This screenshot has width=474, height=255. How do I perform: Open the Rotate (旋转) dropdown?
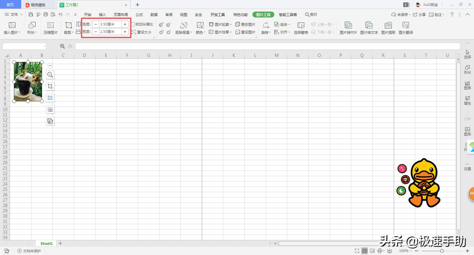266,32
